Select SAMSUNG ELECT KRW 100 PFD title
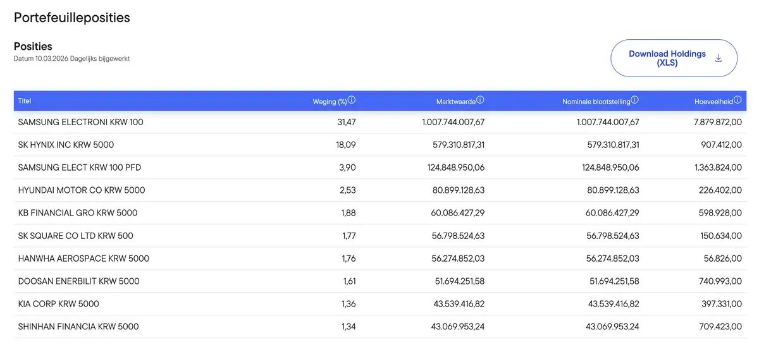Screen dimensions: 759x347 [80, 167]
